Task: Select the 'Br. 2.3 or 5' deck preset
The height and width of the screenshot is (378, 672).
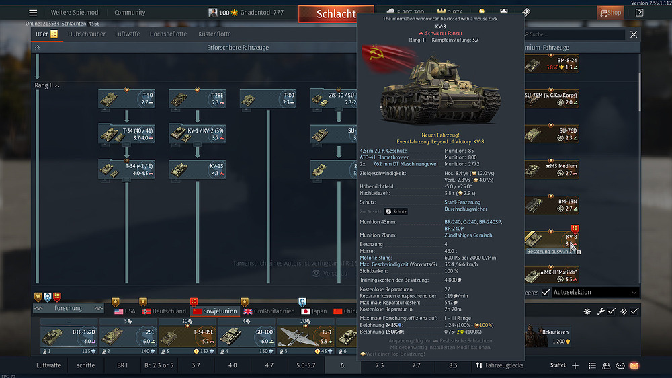Action: click(159, 366)
